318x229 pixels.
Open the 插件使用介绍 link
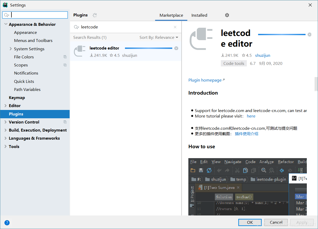(x=247, y=134)
